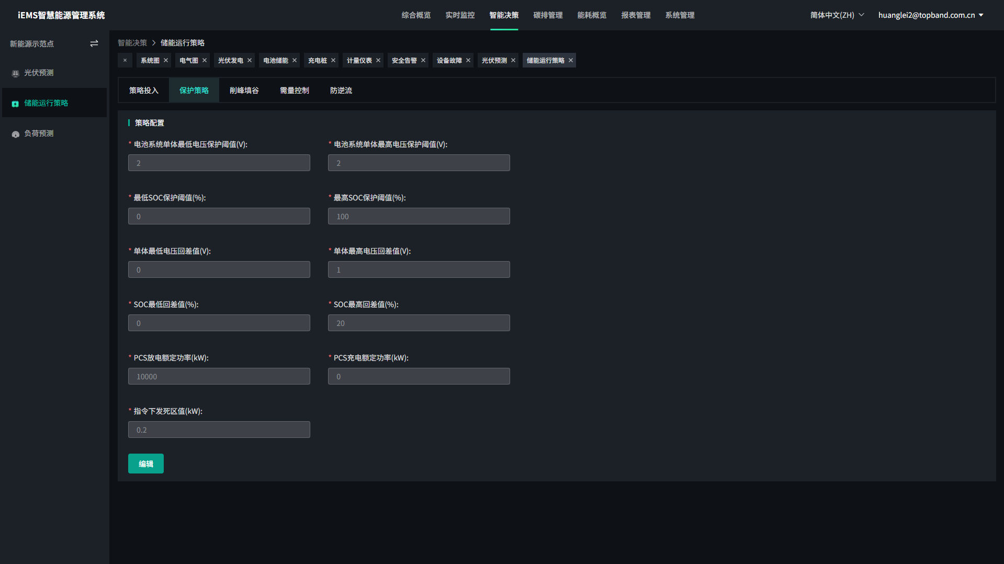The width and height of the screenshot is (1004, 564).
Task: Click the 负荷预测 sidebar icon
Action: pos(16,134)
